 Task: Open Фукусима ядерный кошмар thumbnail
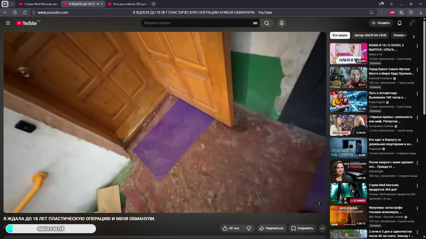pos(348,216)
